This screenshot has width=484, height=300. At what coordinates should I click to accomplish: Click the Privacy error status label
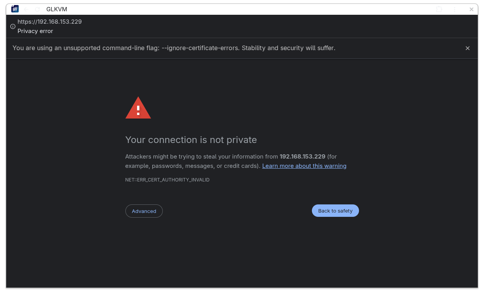tap(35, 31)
